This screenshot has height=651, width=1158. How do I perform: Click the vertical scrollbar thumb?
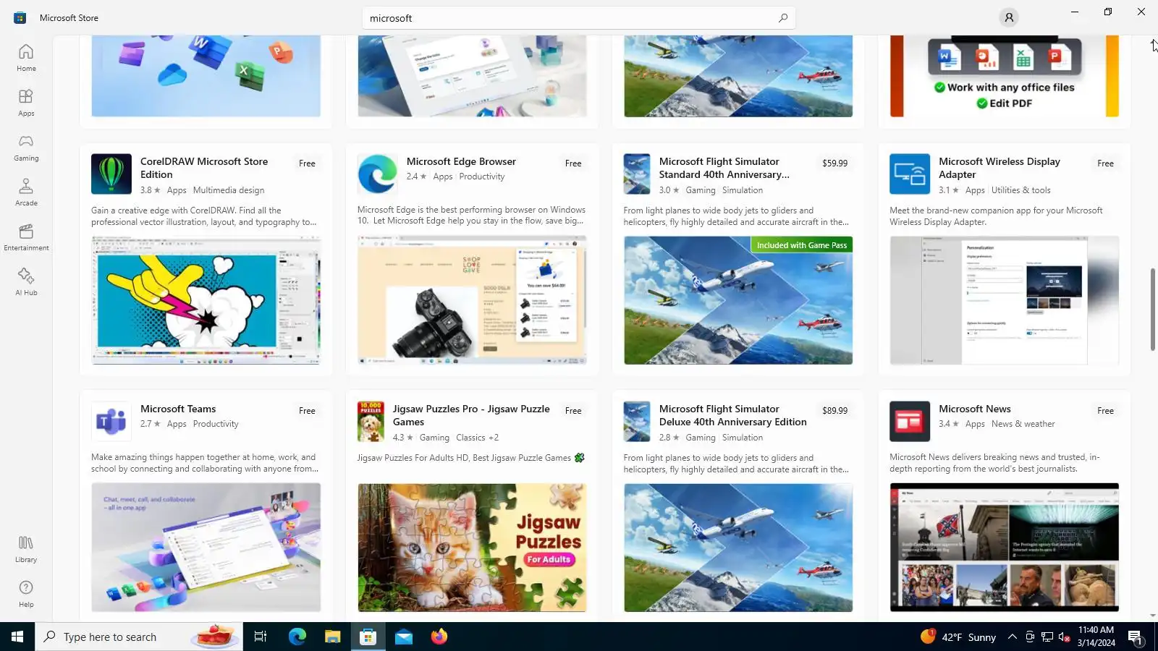(x=1152, y=310)
